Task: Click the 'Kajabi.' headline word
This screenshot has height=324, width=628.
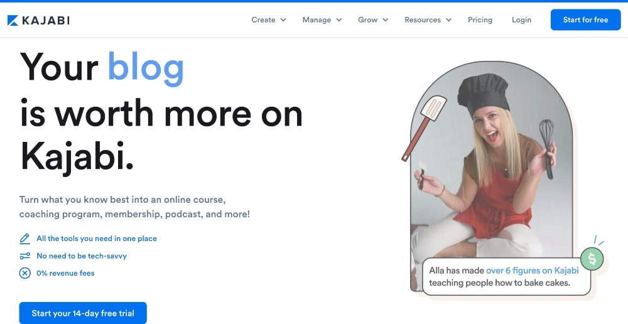Action: [77, 159]
